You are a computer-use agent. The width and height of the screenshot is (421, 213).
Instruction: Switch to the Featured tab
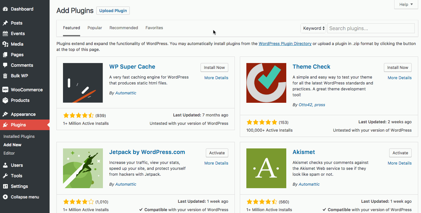71,28
